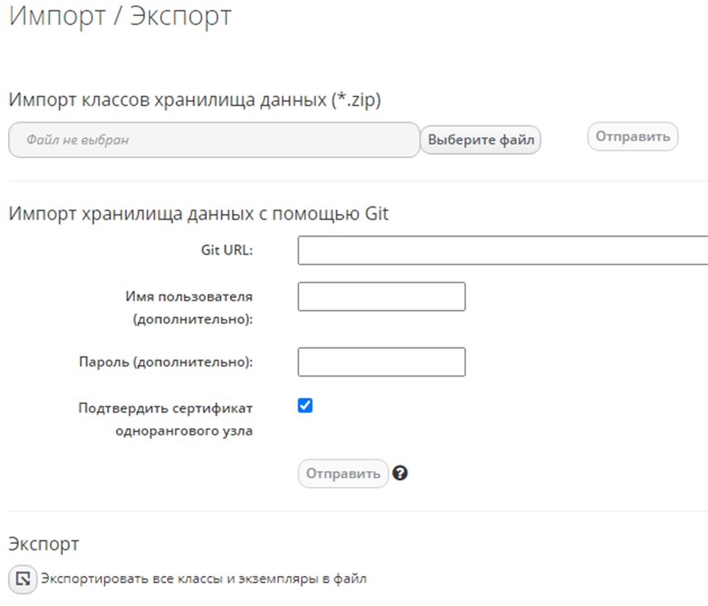Screen dimensions: 708x606
Task: Click the 'Импорт классов хранилища данных (*.zip)' heading
Action: click(x=194, y=101)
